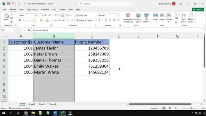
Task: Click the Search box in title bar
Action: (x=104, y=4)
